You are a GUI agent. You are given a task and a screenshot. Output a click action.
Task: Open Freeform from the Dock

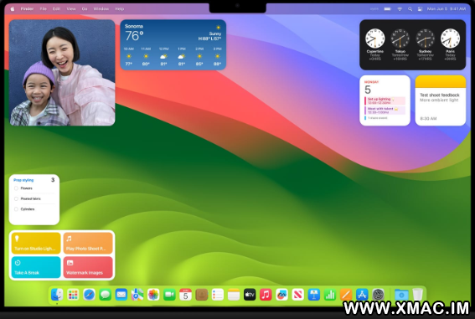(281, 295)
